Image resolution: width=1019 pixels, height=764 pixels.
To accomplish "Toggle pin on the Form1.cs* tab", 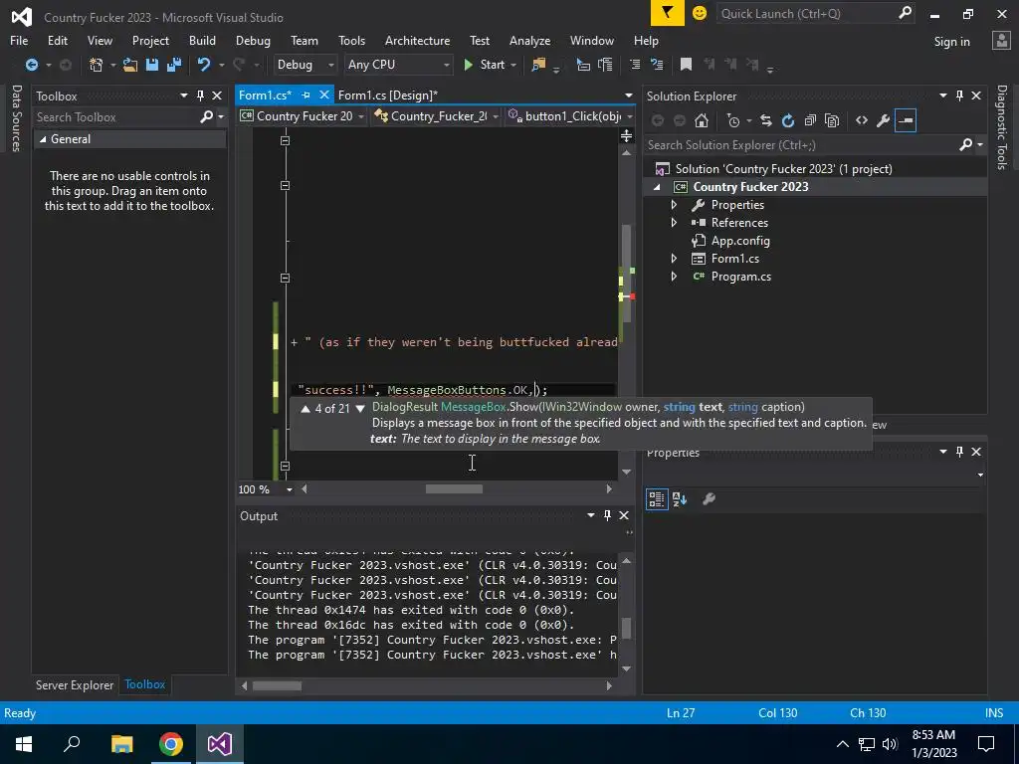I will [306, 95].
